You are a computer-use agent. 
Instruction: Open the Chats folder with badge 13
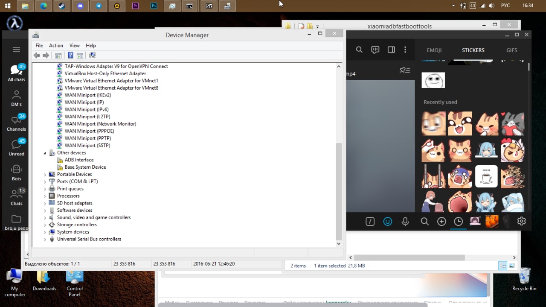16,197
